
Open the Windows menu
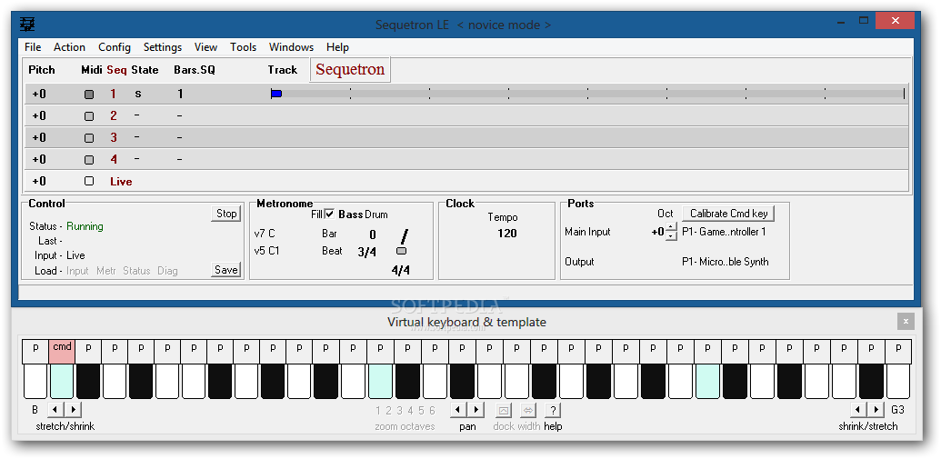291,46
